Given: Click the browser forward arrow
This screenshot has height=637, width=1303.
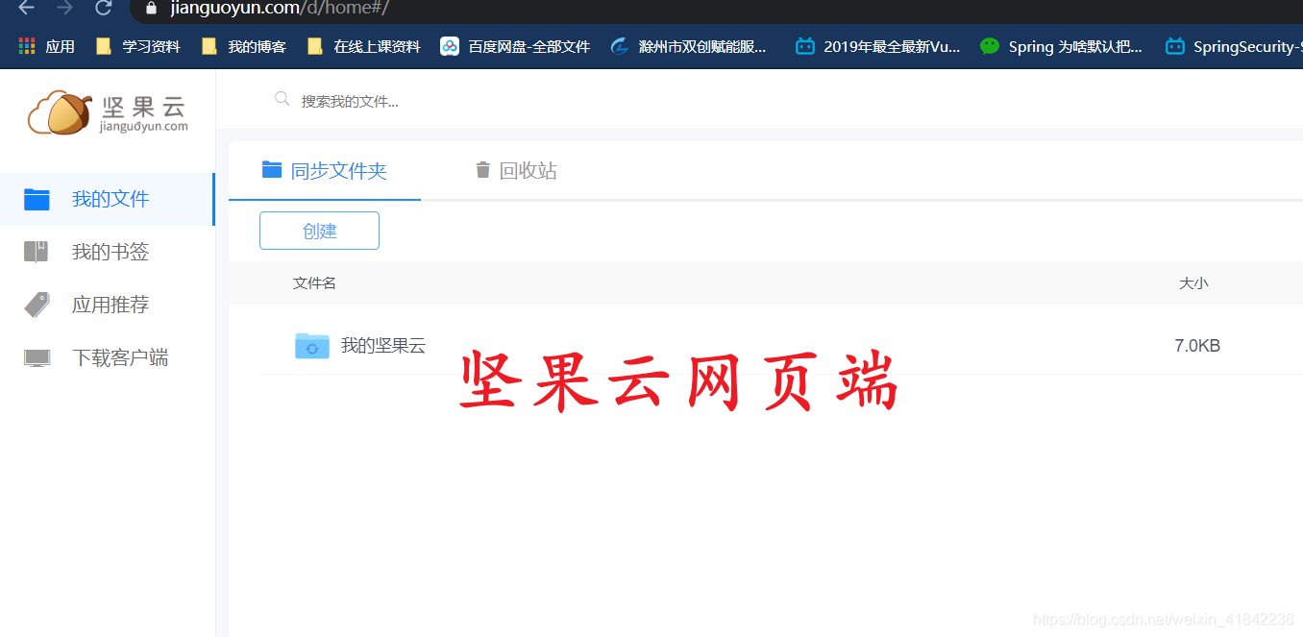Looking at the screenshot, I should click(64, 8).
